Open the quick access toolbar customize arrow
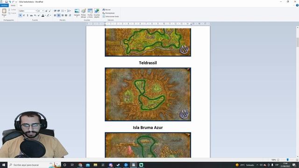Screen dimensions: 299x168 [16, 2]
